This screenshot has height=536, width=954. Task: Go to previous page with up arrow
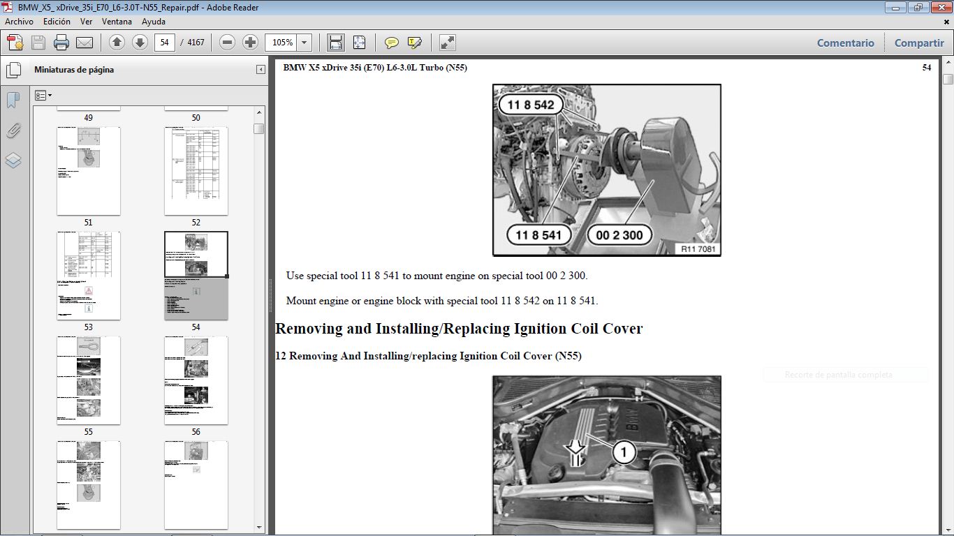(x=117, y=43)
